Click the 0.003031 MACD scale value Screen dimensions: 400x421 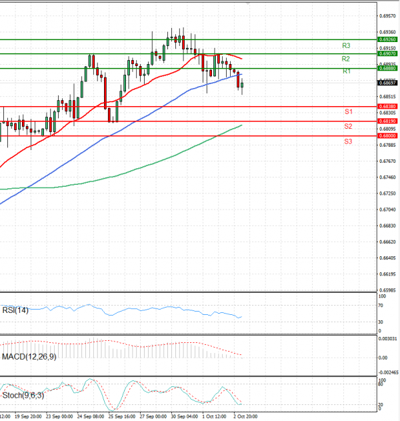coord(387,339)
